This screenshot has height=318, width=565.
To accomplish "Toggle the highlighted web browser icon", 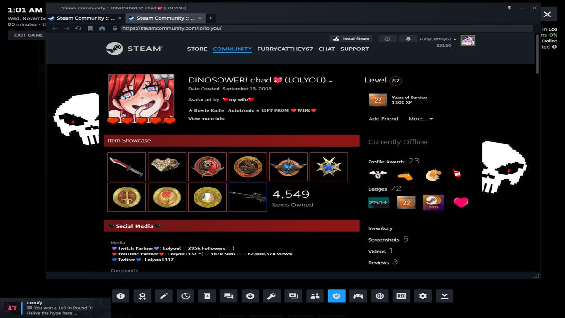I will (x=337, y=296).
